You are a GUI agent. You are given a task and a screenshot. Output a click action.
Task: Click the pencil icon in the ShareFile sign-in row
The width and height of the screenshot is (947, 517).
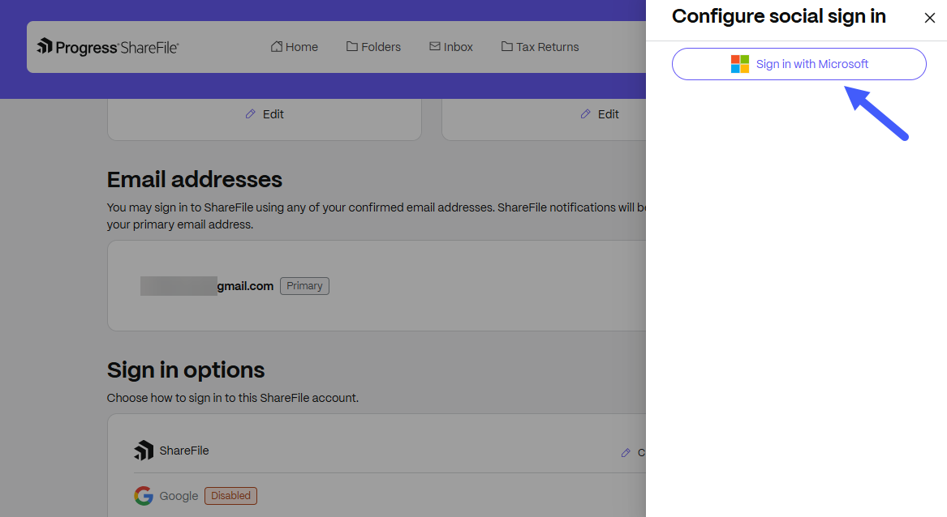click(625, 453)
